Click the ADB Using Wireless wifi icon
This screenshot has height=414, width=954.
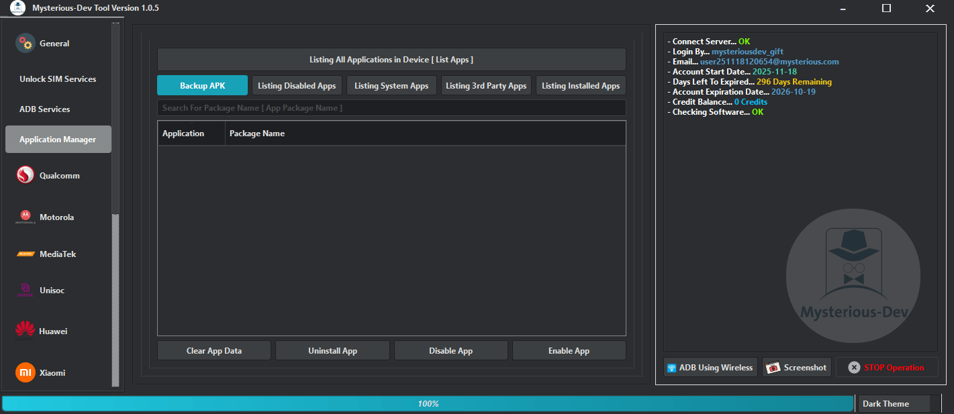coord(673,367)
